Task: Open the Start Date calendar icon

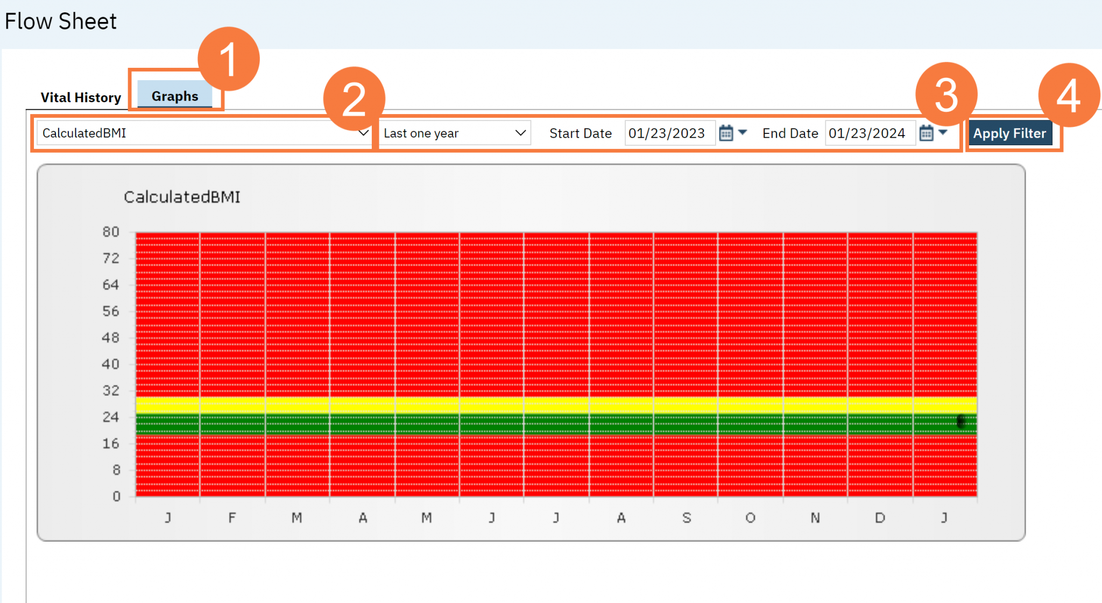Action: click(726, 133)
